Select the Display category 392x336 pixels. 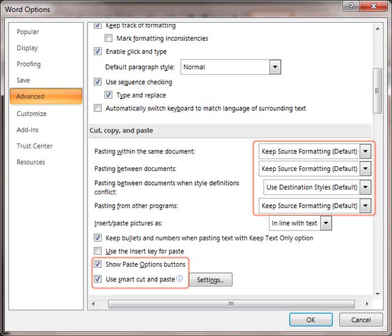click(x=27, y=48)
